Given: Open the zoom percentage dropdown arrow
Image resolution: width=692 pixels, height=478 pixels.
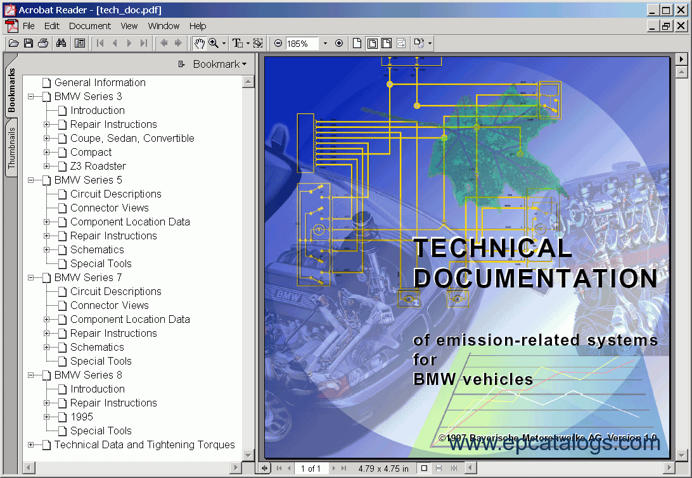Looking at the screenshot, I should 325,43.
